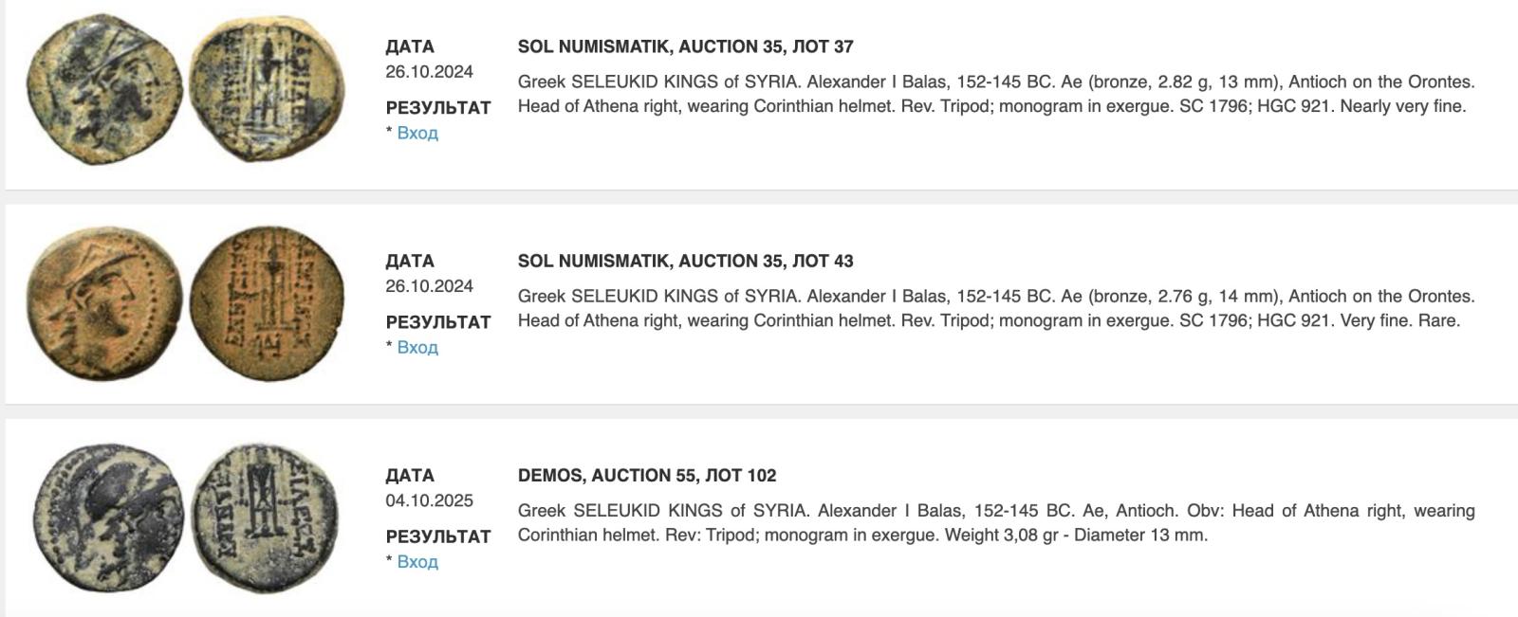The height and width of the screenshot is (617, 1518).
Task: Click the tripod reverse image of lot 37
Action: tap(265, 88)
